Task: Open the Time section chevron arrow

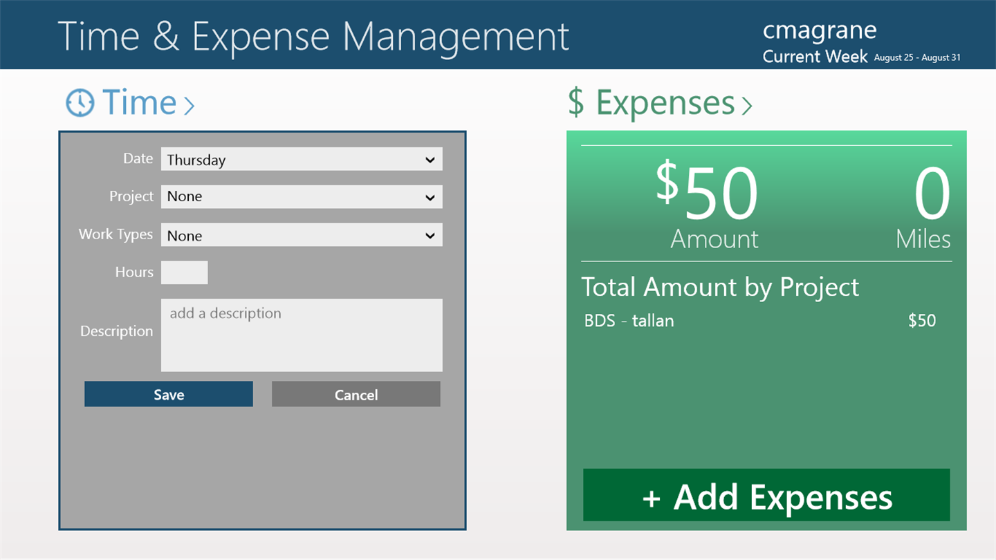Action: coord(189,105)
